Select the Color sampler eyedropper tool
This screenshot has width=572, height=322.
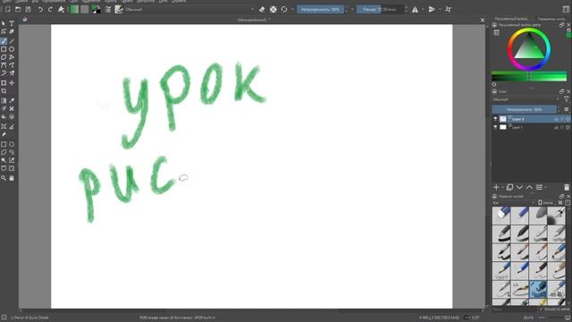12,101
